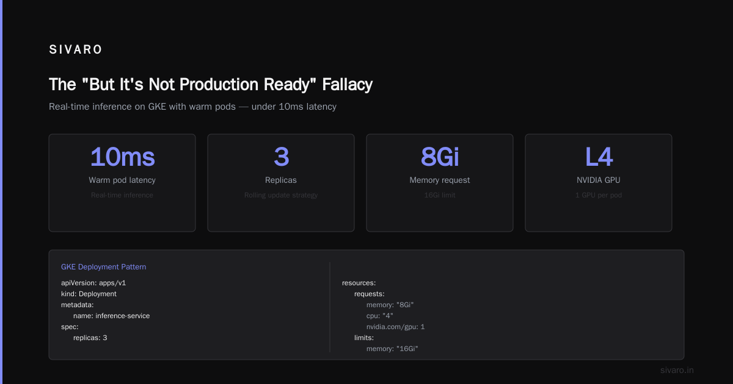Image resolution: width=733 pixels, height=384 pixels.
Task: Click the "spec:" line
Action: pyautogui.click(x=70, y=327)
